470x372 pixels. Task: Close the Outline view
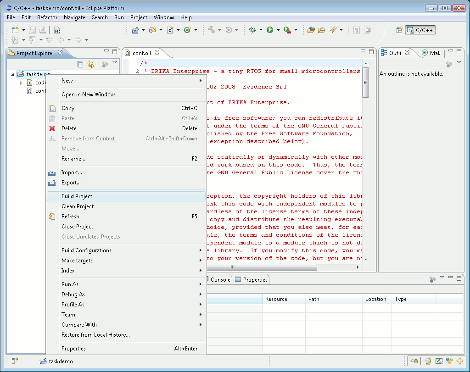tap(407, 53)
